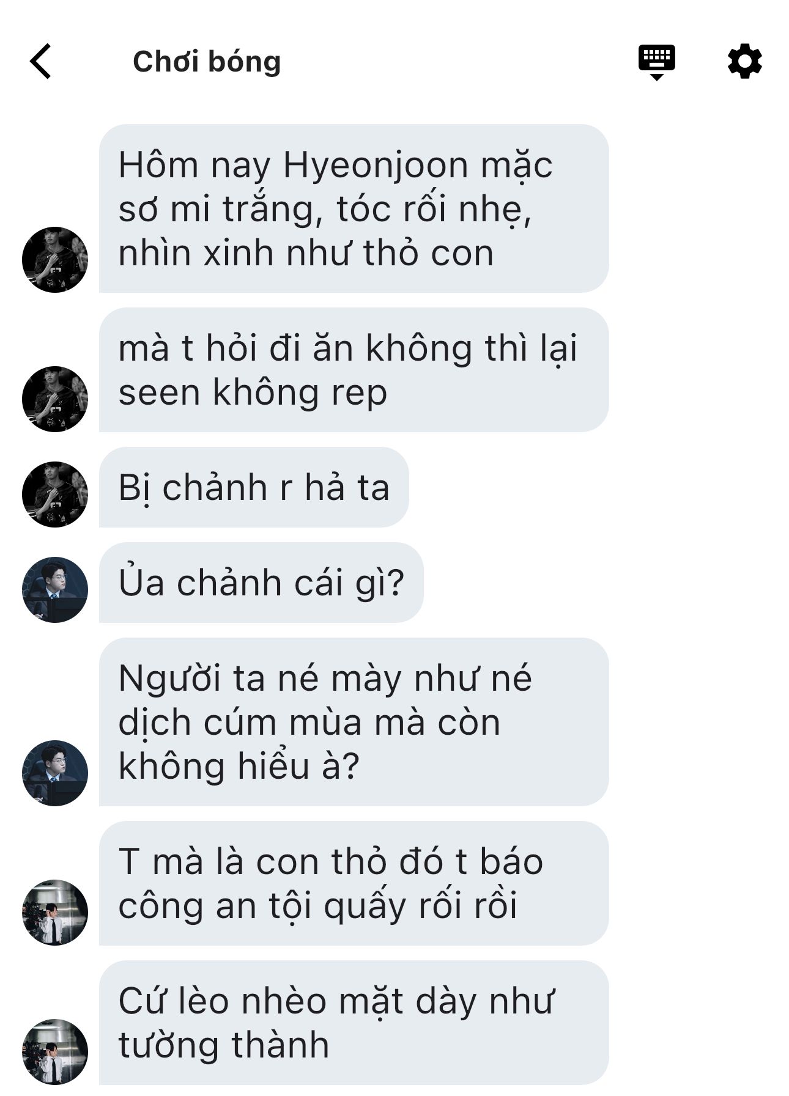Tap avatar beside 'seen không rep' message
The height and width of the screenshot is (1096, 789).
tap(55, 399)
